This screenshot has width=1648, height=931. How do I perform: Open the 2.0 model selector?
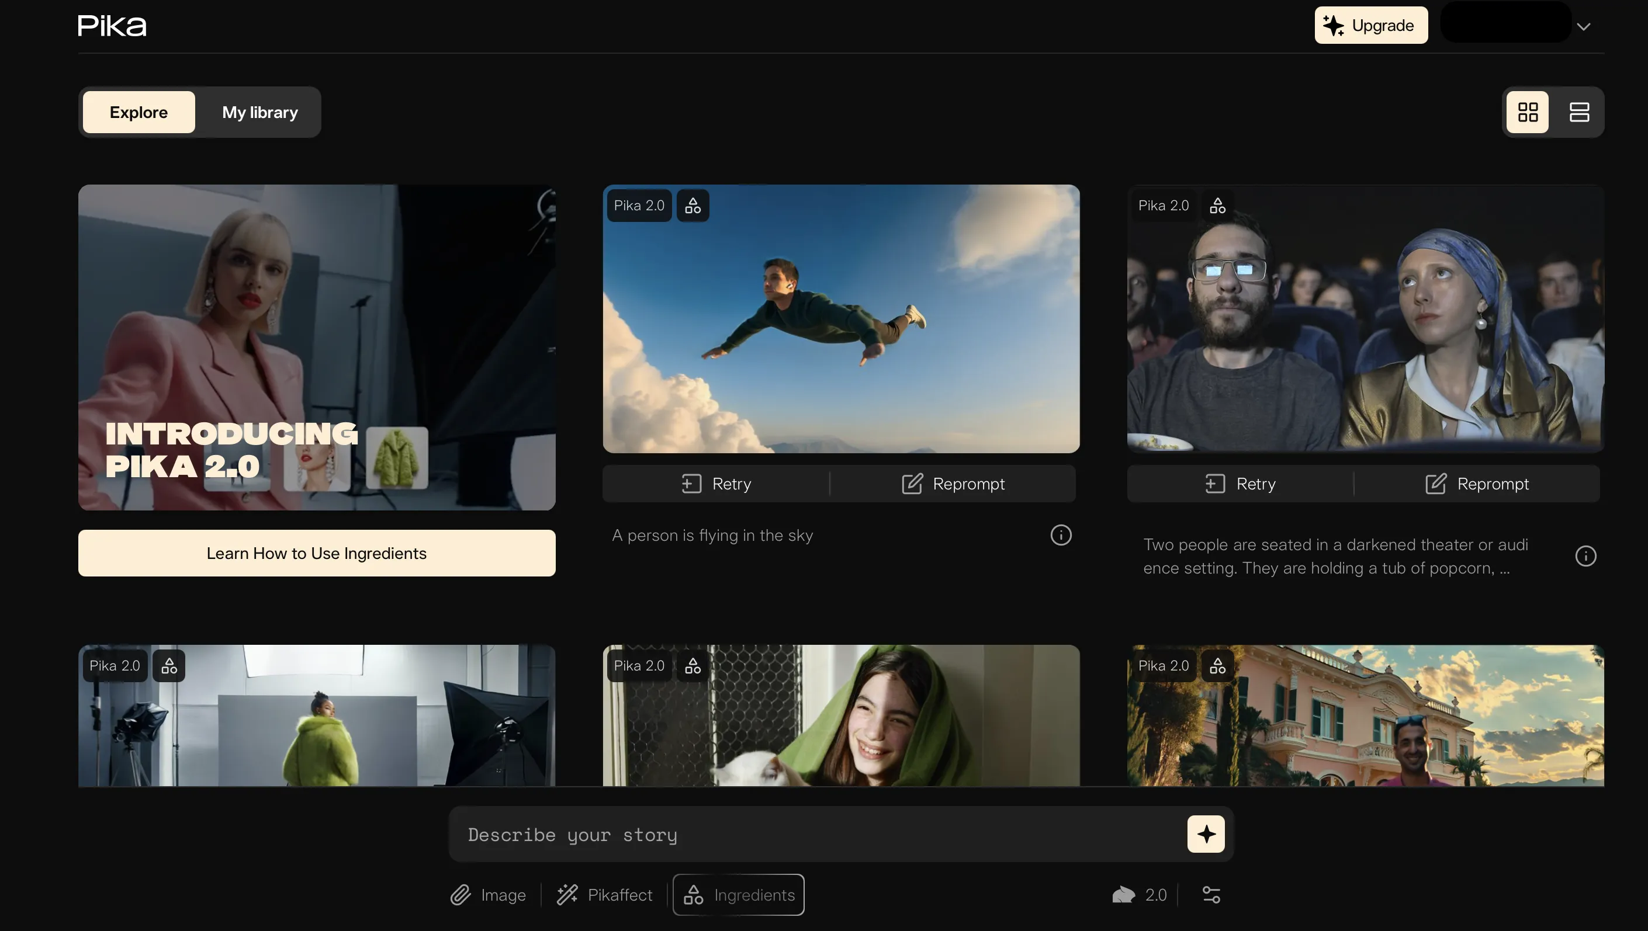click(1140, 895)
